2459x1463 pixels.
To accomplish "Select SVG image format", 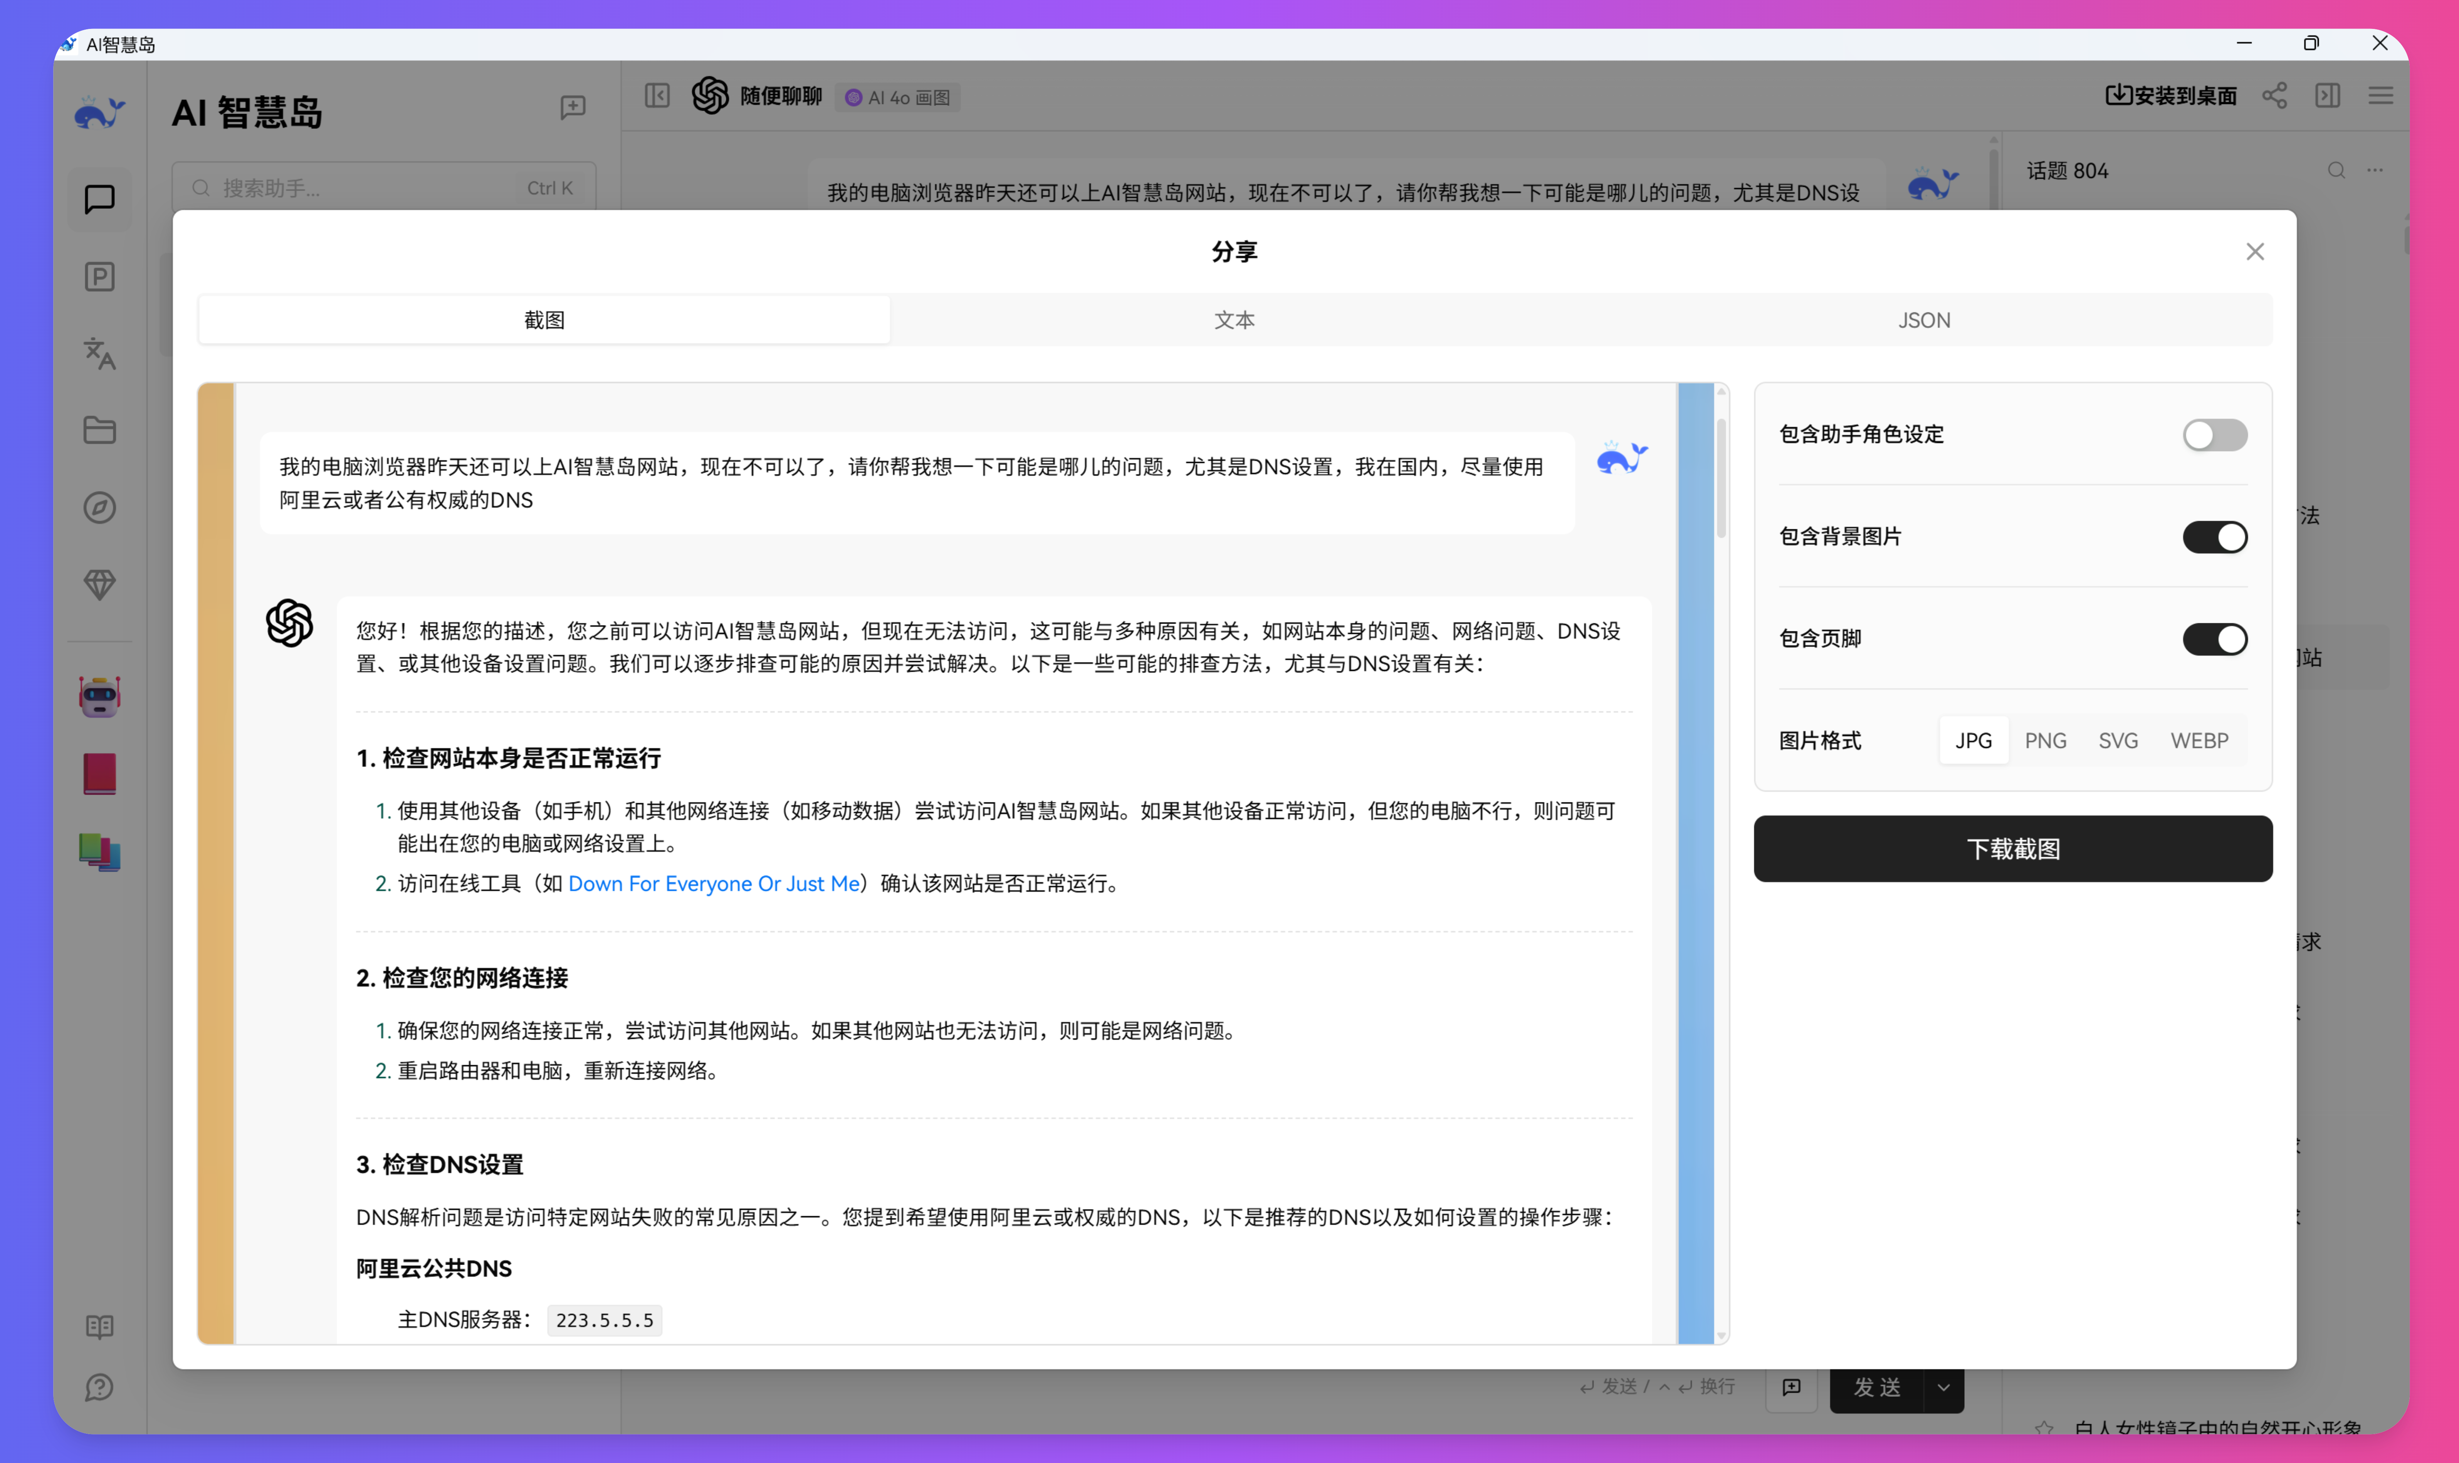I will pyautogui.click(x=2118, y=740).
